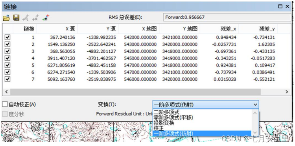Image resolution: width=295 pixels, height=146 pixels.
Task: Click the horizontal scrollbar right arrow
Action: 287,92
